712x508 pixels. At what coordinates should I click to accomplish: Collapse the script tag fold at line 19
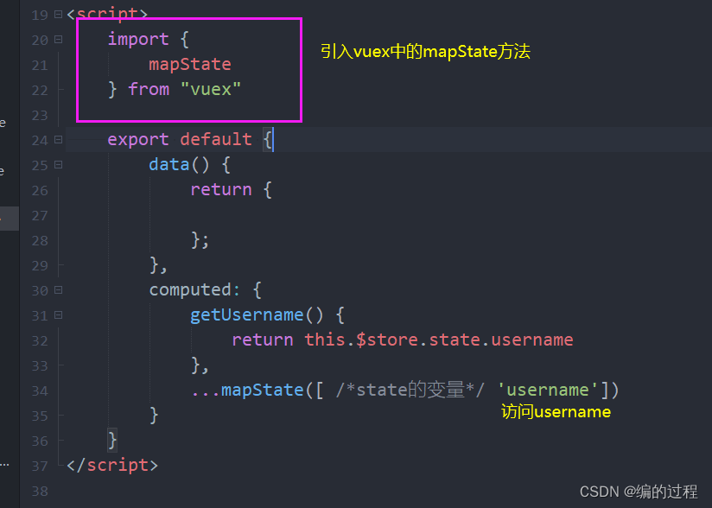point(58,15)
